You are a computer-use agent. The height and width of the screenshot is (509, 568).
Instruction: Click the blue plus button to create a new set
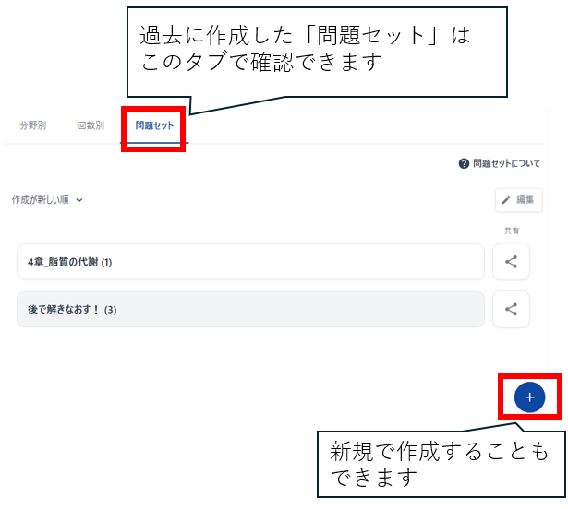coord(529,397)
